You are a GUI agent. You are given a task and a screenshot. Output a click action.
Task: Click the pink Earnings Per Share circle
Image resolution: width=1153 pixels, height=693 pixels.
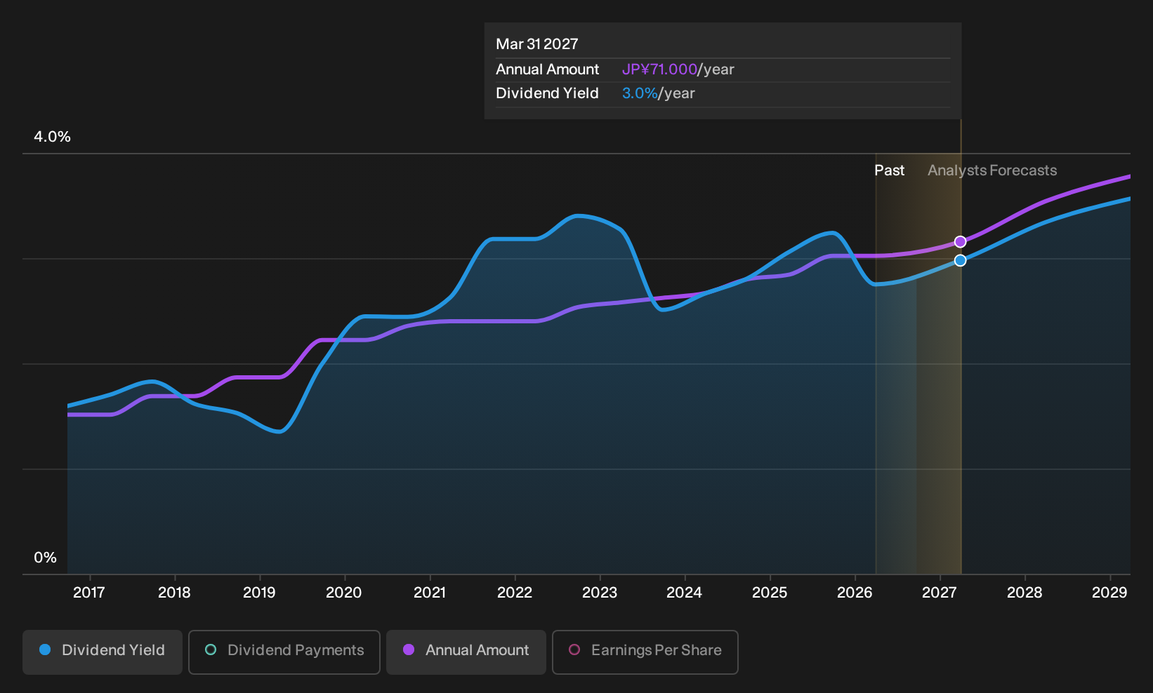(x=574, y=650)
